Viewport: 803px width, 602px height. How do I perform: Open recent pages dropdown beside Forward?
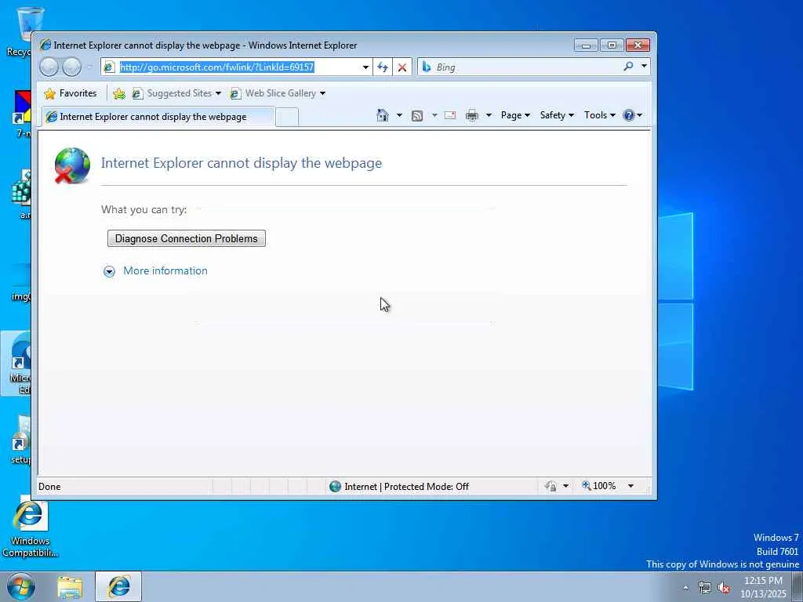click(89, 67)
